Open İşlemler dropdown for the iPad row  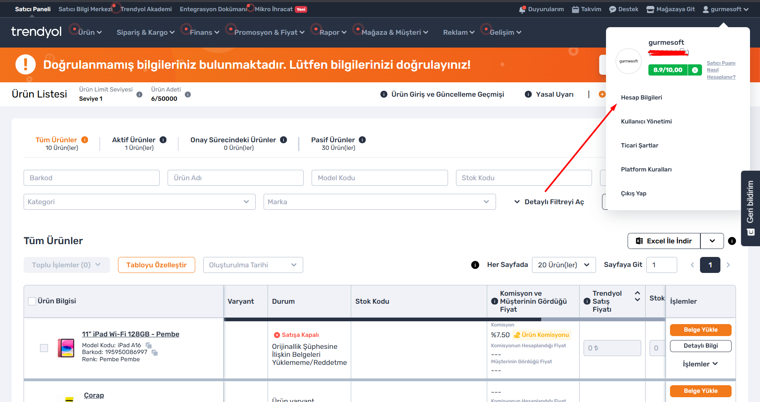pyautogui.click(x=700, y=364)
